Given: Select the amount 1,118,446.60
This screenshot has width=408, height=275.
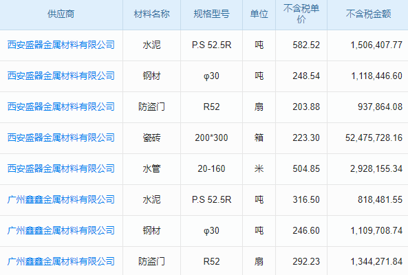Looking at the screenshot, I should [x=376, y=76].
